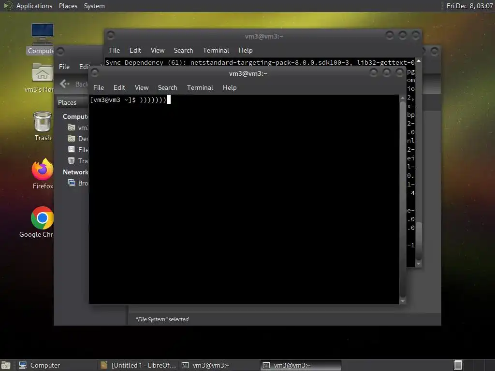The image size is (495, 371).
Task: Click Back arrow in file manager toolbar
Action: (65, 84)
